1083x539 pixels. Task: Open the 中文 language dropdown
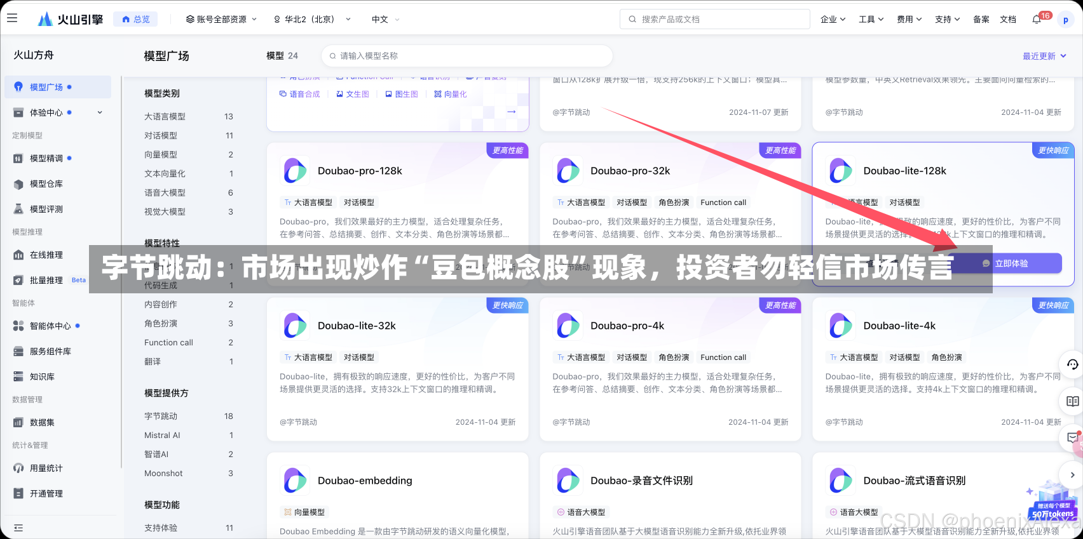coord(386,19)
